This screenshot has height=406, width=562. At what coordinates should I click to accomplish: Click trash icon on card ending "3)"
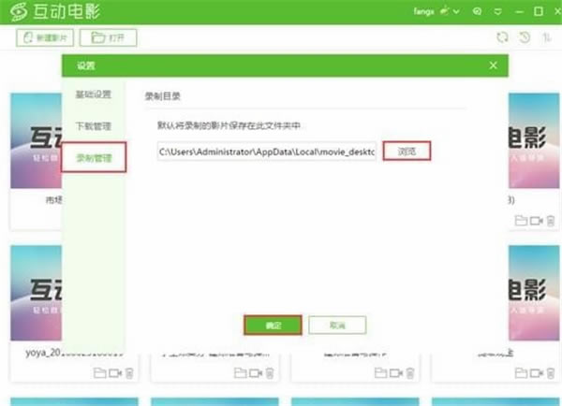(x=551, y=221)
